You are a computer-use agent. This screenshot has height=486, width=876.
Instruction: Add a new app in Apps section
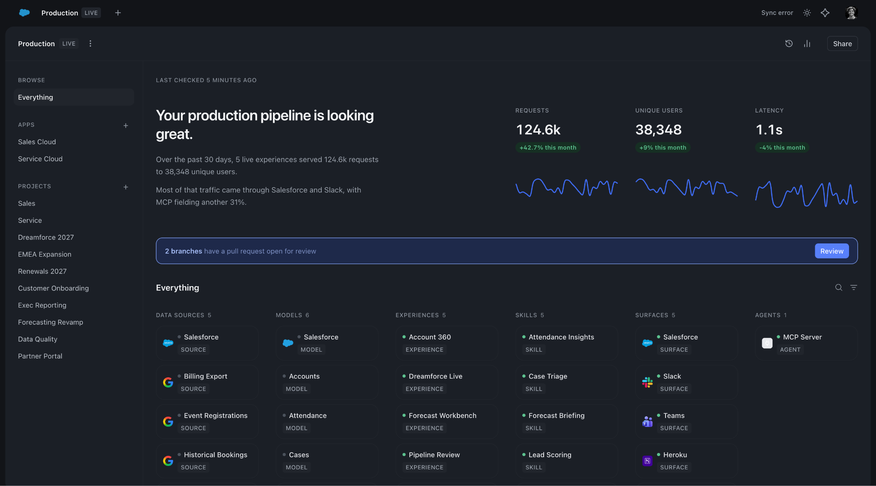(x=126, y=125)
